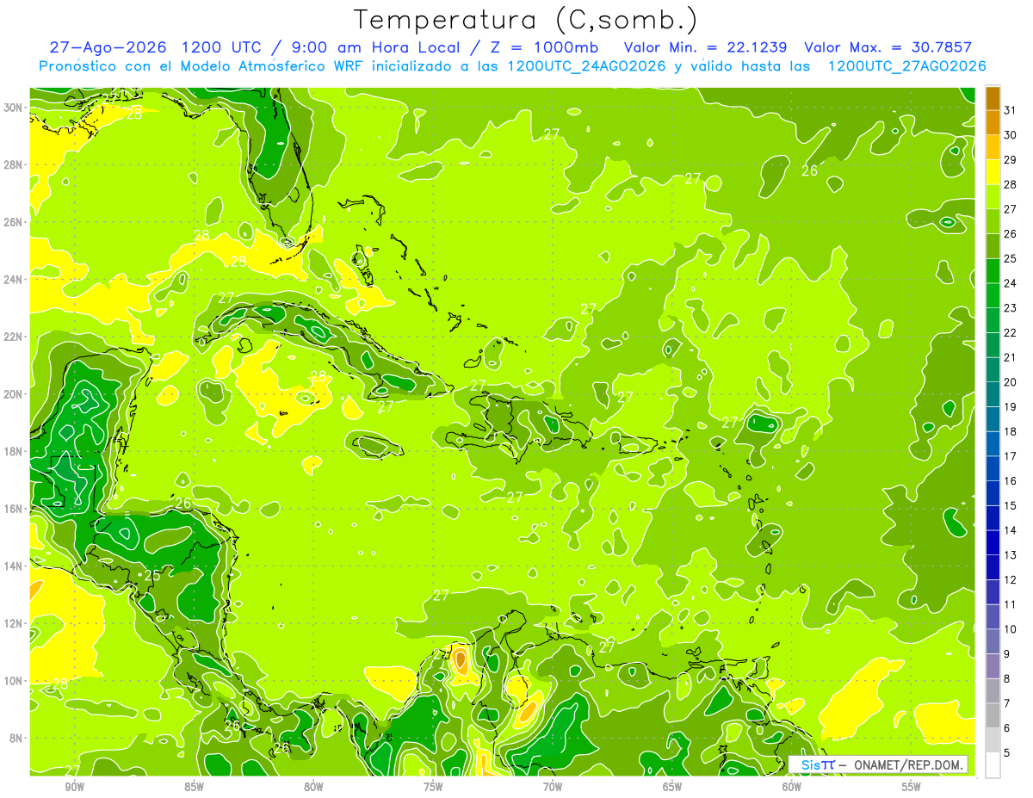Image resolution: width=1033 pixels, height=798 pixels.
Task: Click the contour label '25' over Central America
Action: coord(152,575)
